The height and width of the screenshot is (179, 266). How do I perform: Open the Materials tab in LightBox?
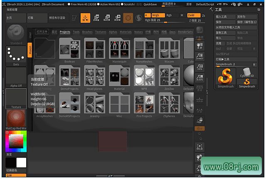click(x=126, y=32)
